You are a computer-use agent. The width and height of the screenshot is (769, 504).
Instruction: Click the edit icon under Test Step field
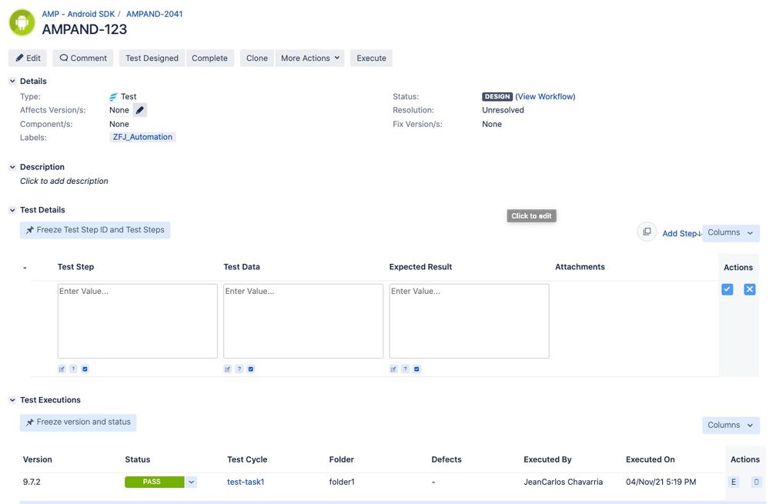click(62, 369)
